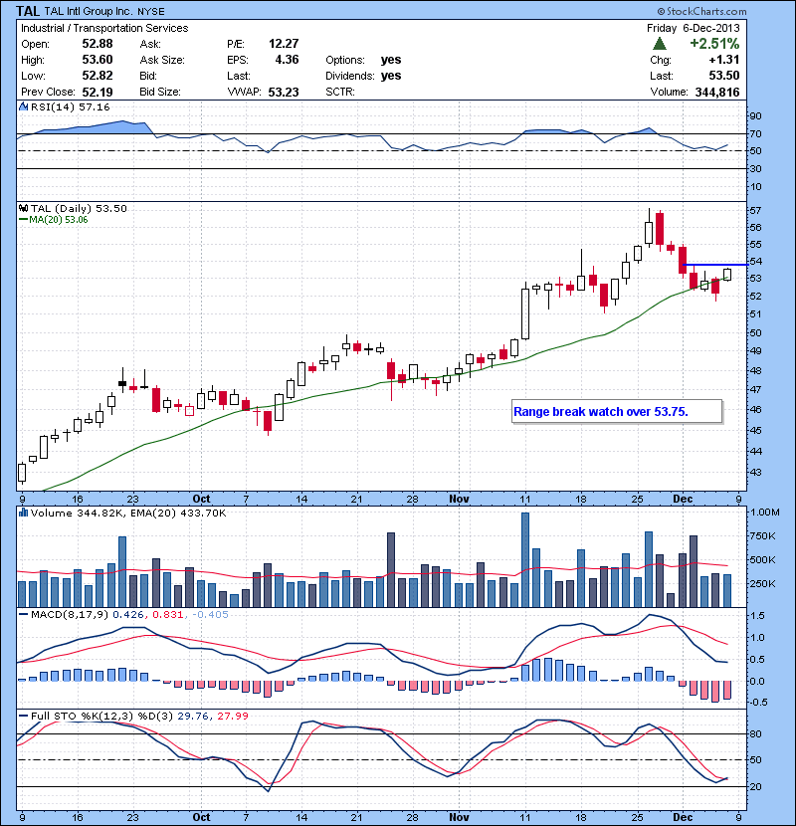
Task: Click the Volume 344.82K, EMA(20) 433.70K label
Action: (x=128, y=513)
